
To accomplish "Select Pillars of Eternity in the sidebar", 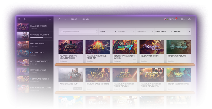I will coord(35,27).
